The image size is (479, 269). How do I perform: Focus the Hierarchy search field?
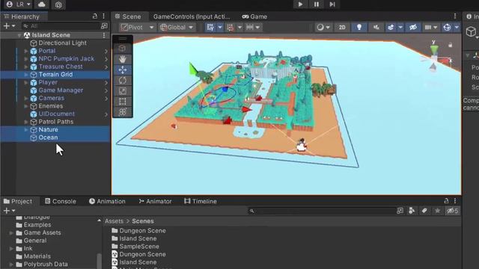click(x=61, y=26)
